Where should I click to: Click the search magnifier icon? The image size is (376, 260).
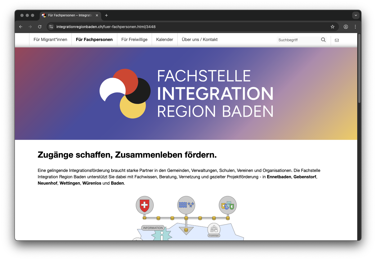tap(323, 40)
